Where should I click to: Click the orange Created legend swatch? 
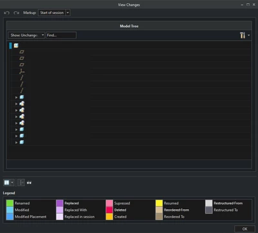[110, 217]
